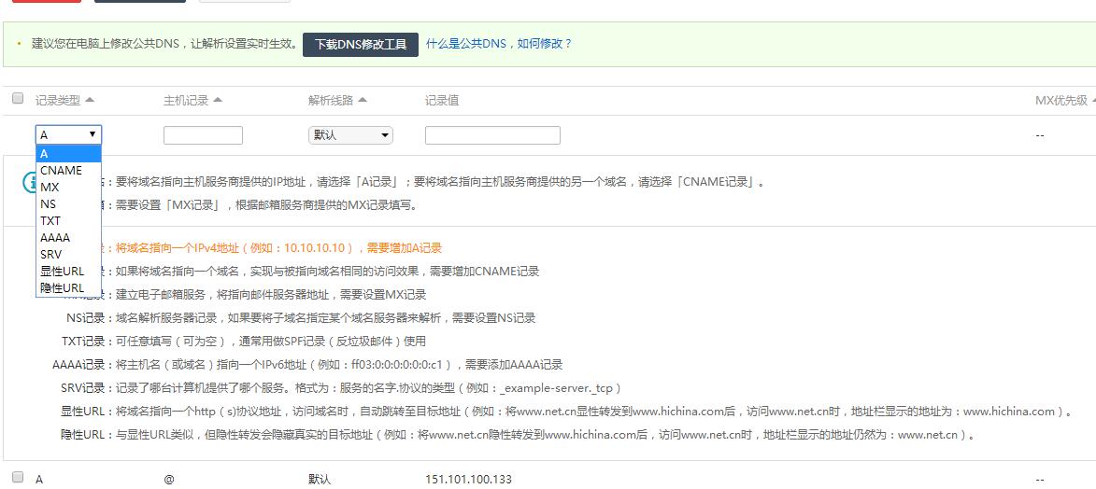Click the TXT记录 description line
Screen dimensions: 1096x489
[x=243, y=342]
